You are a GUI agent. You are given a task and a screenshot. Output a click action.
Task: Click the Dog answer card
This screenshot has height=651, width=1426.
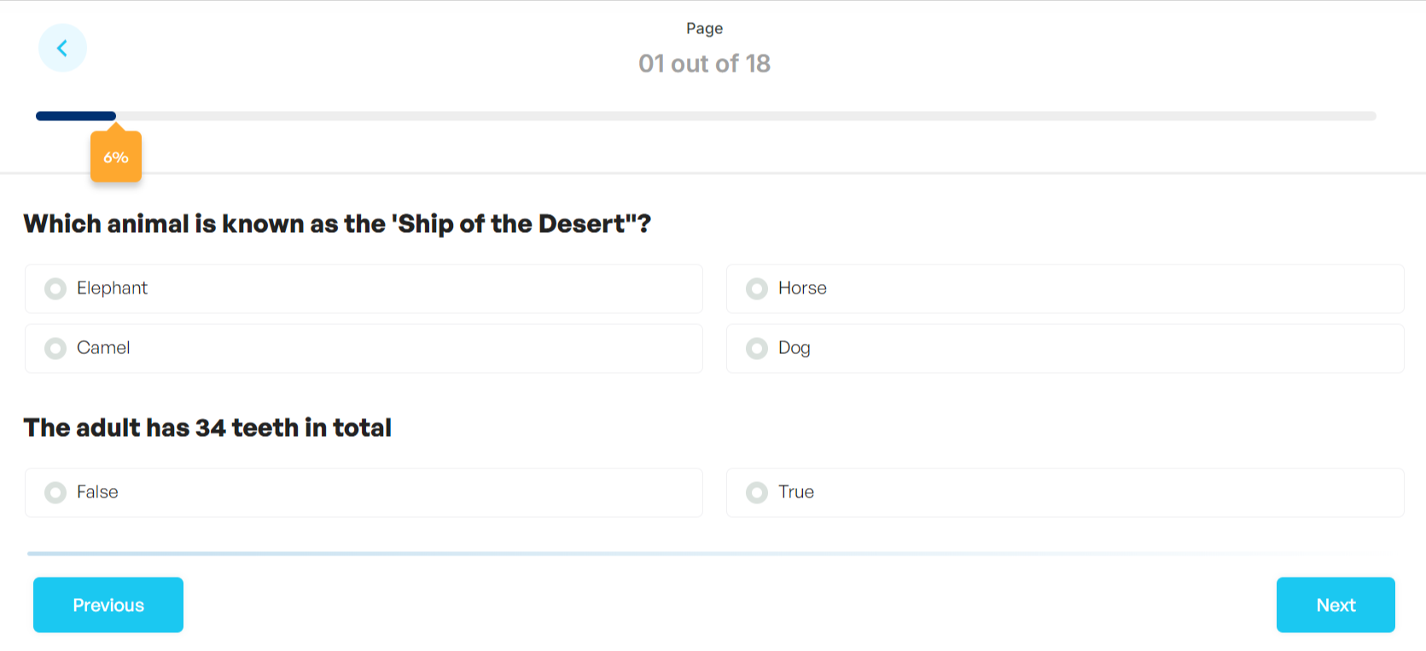pos(1064,348)
